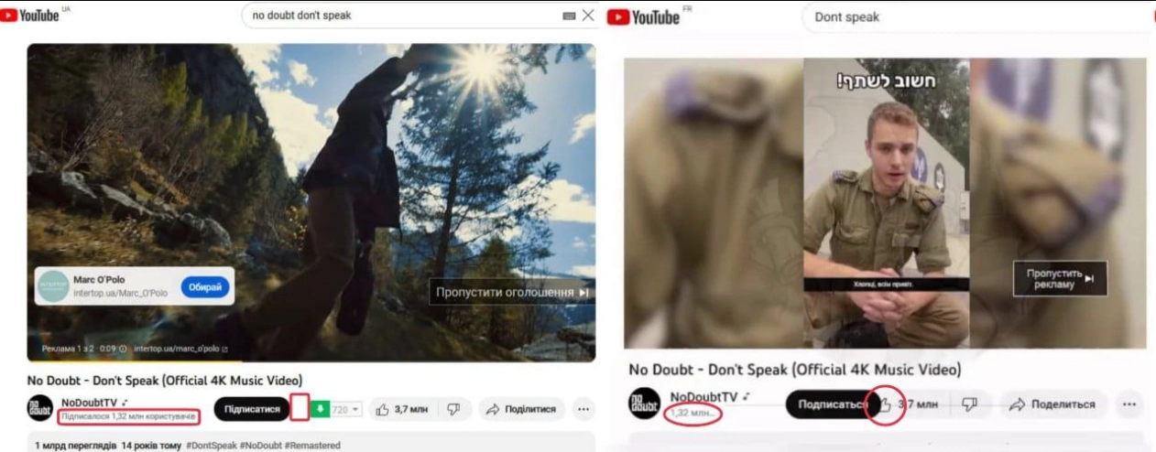Click the video title on the FR page
Viewport: 1156px width, 452px height.
(795, 370)
